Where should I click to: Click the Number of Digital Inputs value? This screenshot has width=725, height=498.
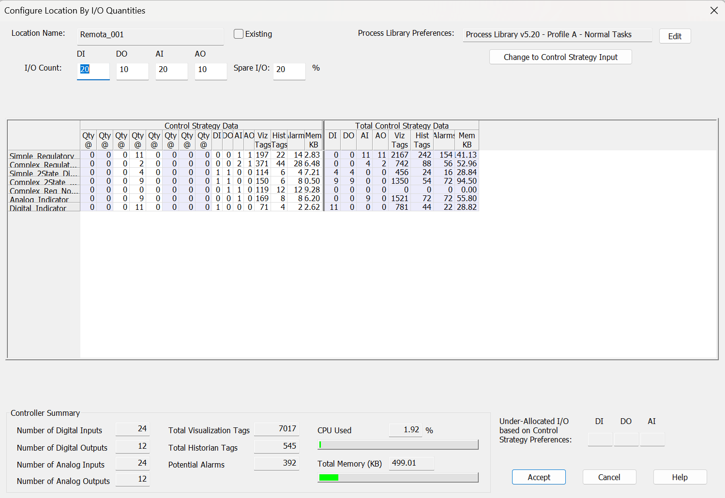[x=133, y=429]
